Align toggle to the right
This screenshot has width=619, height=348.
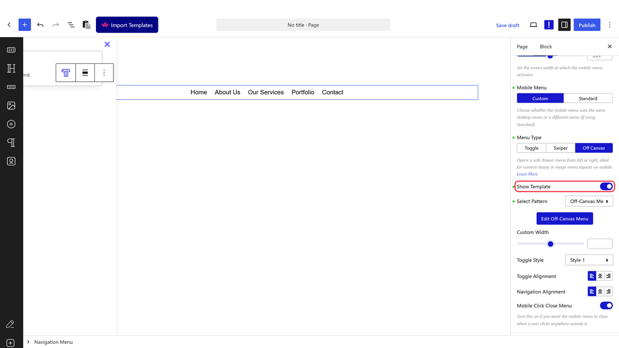tap(609, 276)
